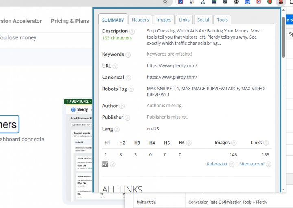This screenshot has width=293, height=208.
Task: Show help next to Sitemap.xml link
Action: click(x=269, y=164)
